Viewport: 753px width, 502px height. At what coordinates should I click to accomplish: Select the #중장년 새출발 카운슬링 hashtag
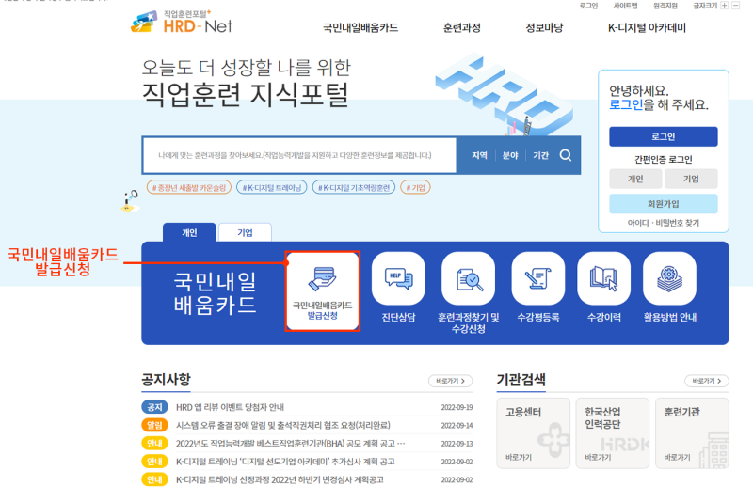pos(189,187)
